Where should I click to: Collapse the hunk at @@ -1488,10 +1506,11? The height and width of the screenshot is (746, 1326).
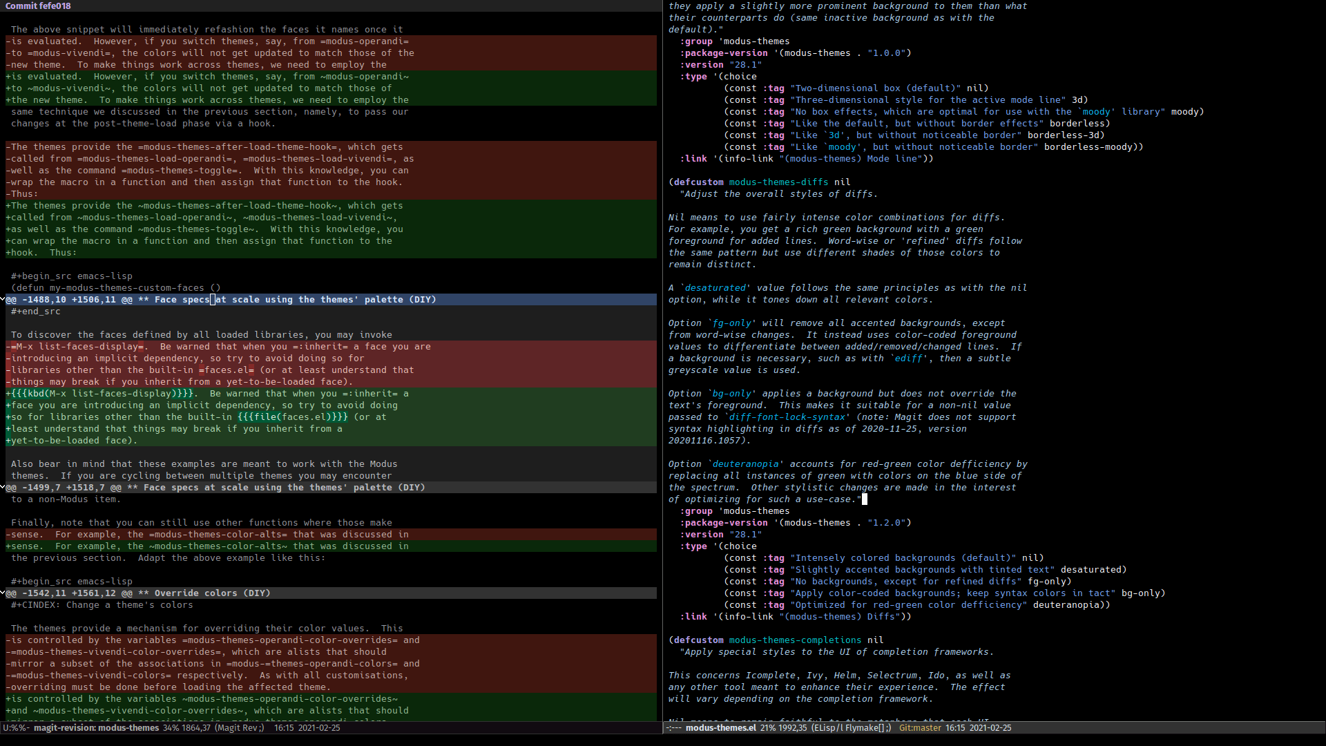click(x=3, y=300)
